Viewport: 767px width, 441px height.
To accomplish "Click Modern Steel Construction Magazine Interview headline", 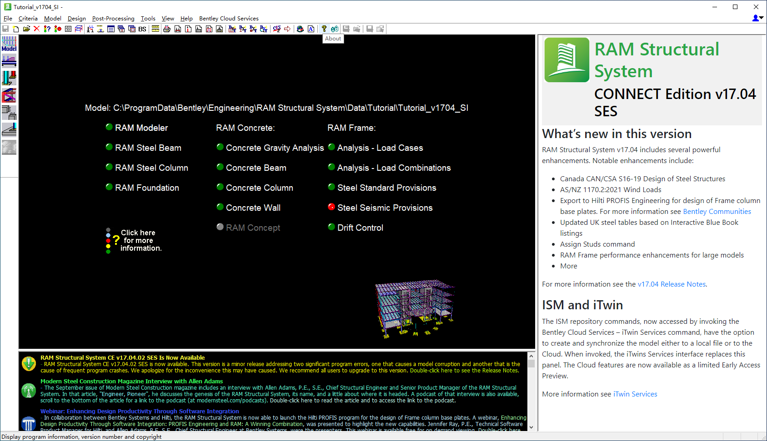I will click(131, 382).
